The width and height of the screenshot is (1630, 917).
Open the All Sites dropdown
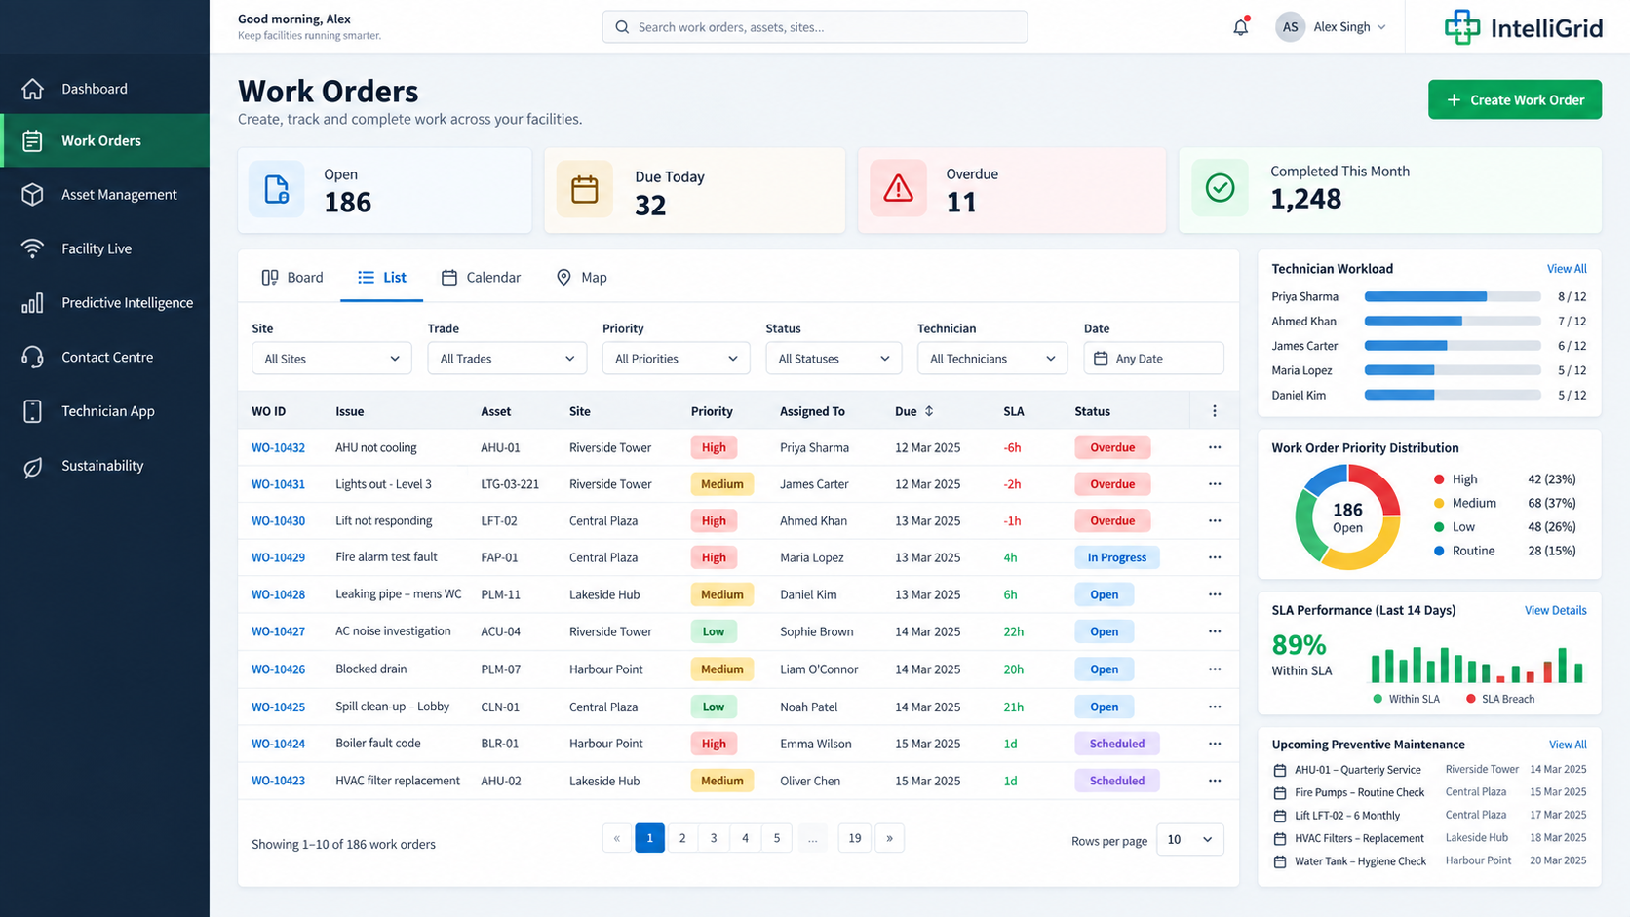click(x=331, y=359)
